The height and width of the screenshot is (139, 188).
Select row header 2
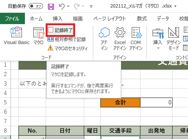click(x=5, y=74)
